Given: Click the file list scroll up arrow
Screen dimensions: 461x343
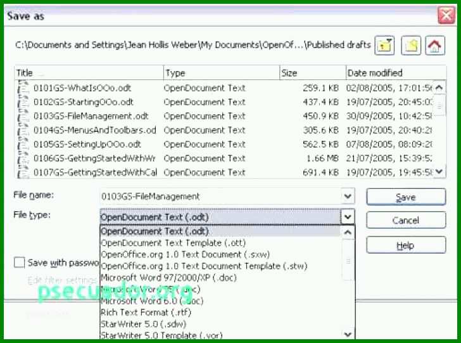Looking at the screenshot, I should pyautogui.click(x=439, y=87).
